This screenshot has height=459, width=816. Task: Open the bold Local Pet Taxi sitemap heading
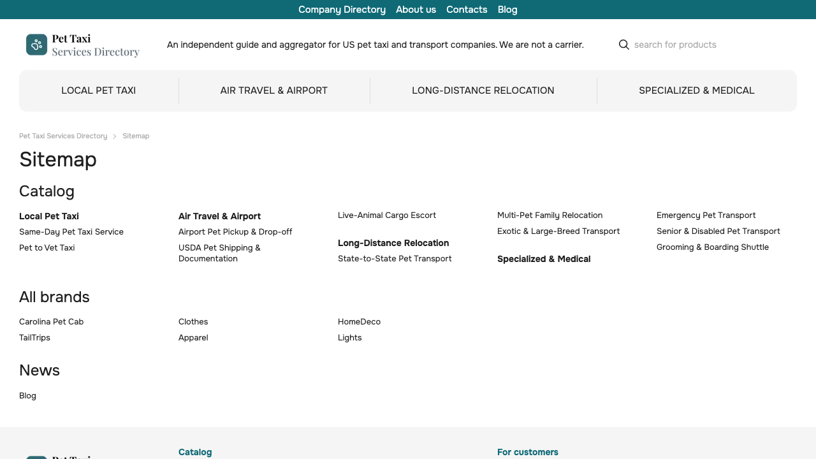[49, 216]
